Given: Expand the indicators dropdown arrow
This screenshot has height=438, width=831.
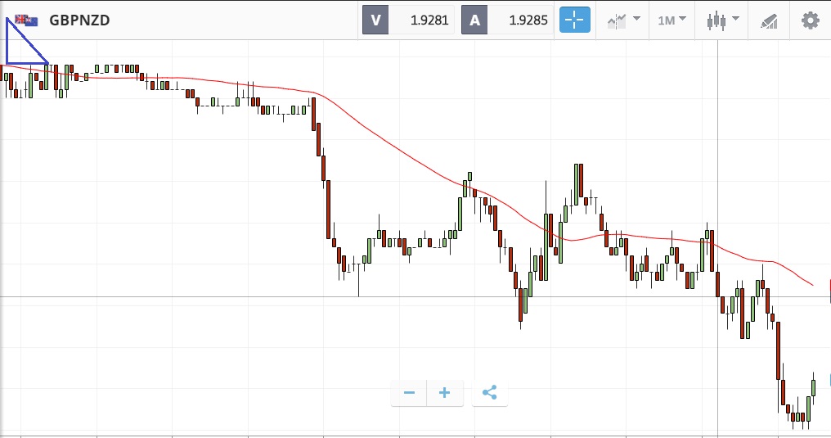Looking at the screenshot, I should (636, 19).
